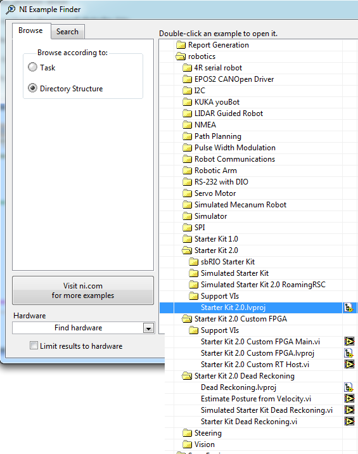The image size is (358, 454).
Task: Open the Find hardware dropdown arrow
Action: click(x=148, y=328)
